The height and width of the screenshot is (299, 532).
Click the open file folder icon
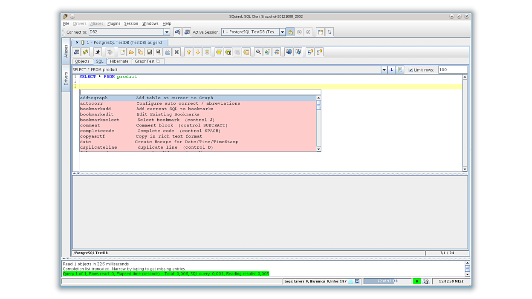point(131,52)
